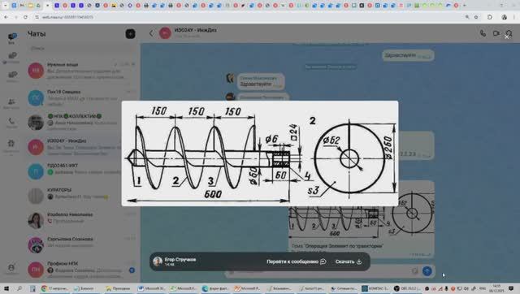
Task: Open the chat search field
Action: 81,49
